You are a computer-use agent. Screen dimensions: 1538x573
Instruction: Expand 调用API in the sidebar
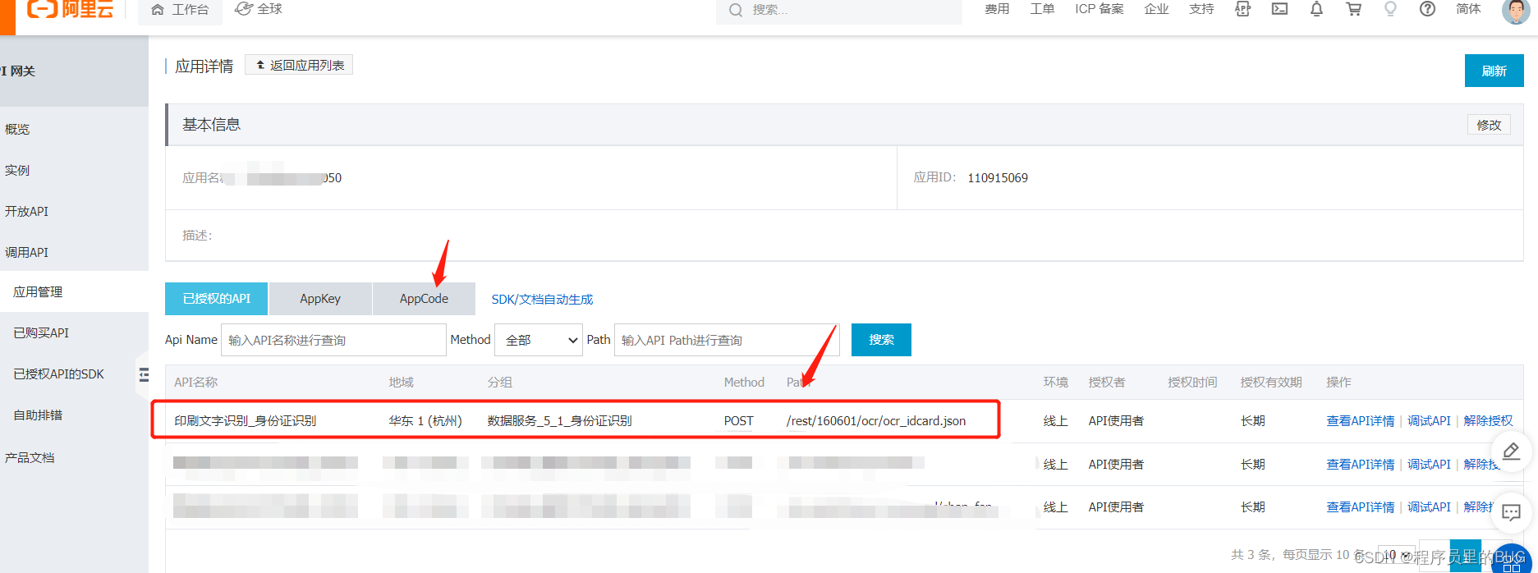27,252
